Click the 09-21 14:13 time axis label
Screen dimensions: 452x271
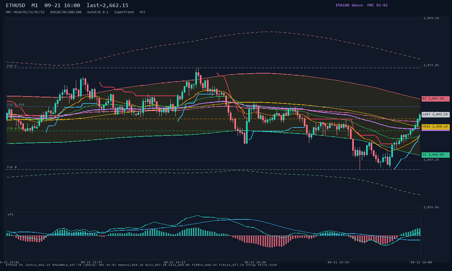pos(175,262)
